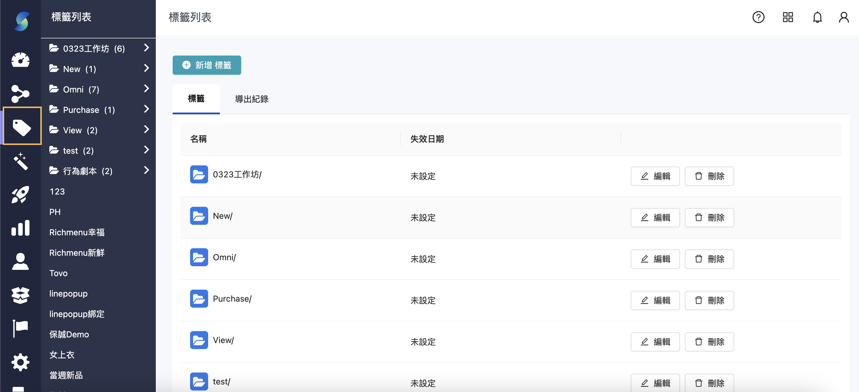Open the apps grid icon
Viewport: 859px width, 392px height.
coord(788,17)
